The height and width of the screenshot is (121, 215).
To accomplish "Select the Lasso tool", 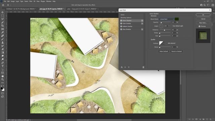I will click(2, 19).
